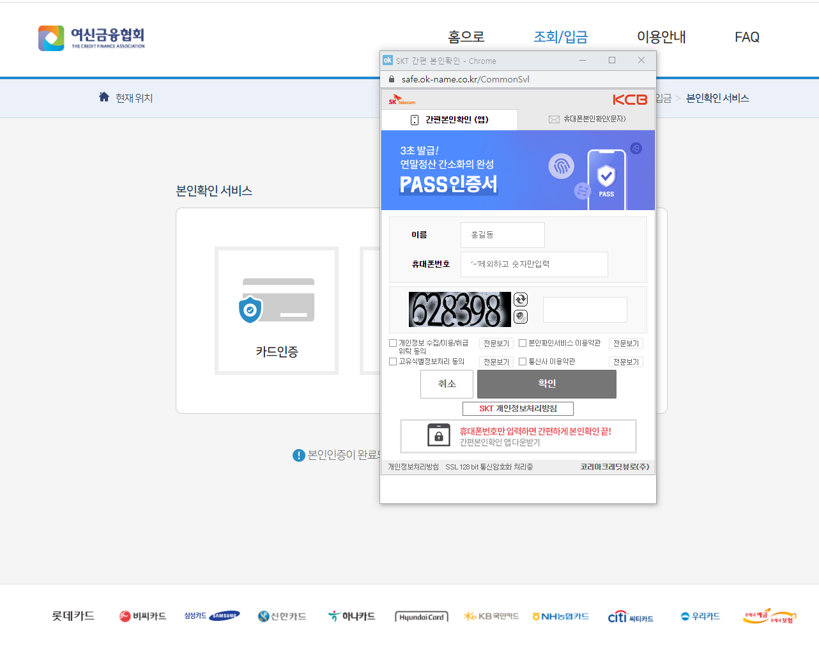Click the KCB logo in popup
This screenshot has width=819, height=647.
[x=630, y=100]
